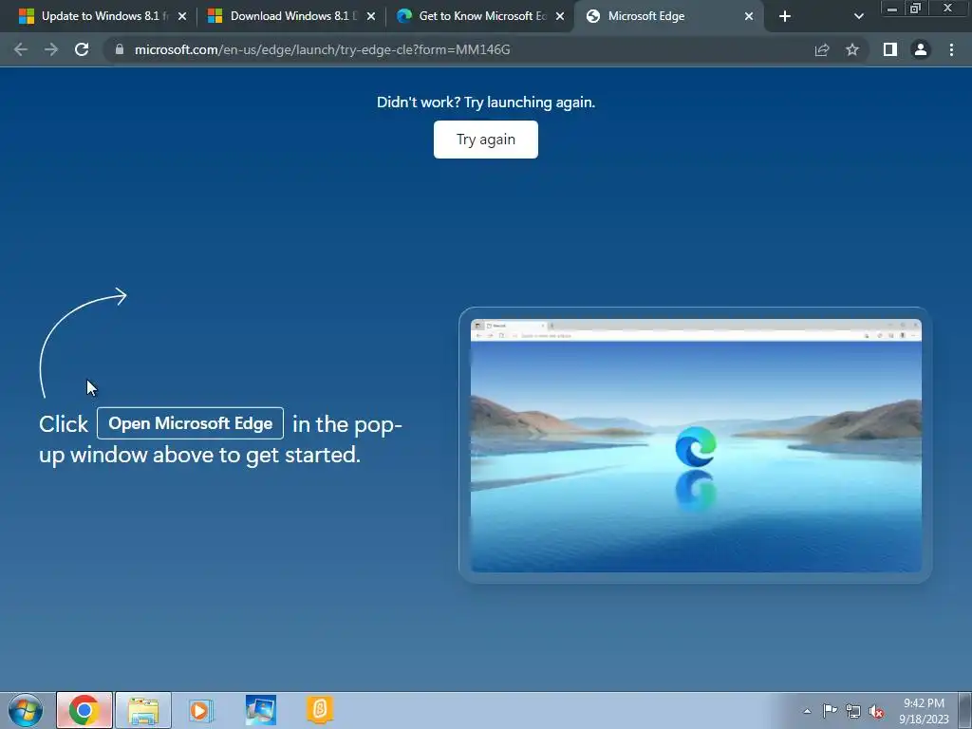Open Action Center flag icon
The height and width of the screenshot is (729, 972).
coord(830,711)
